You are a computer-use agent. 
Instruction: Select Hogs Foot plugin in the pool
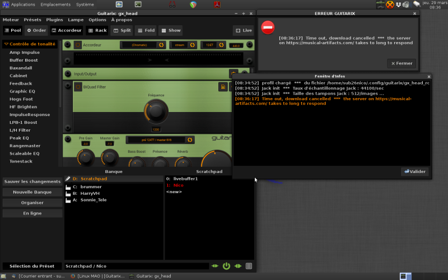[x=21, y=99]
